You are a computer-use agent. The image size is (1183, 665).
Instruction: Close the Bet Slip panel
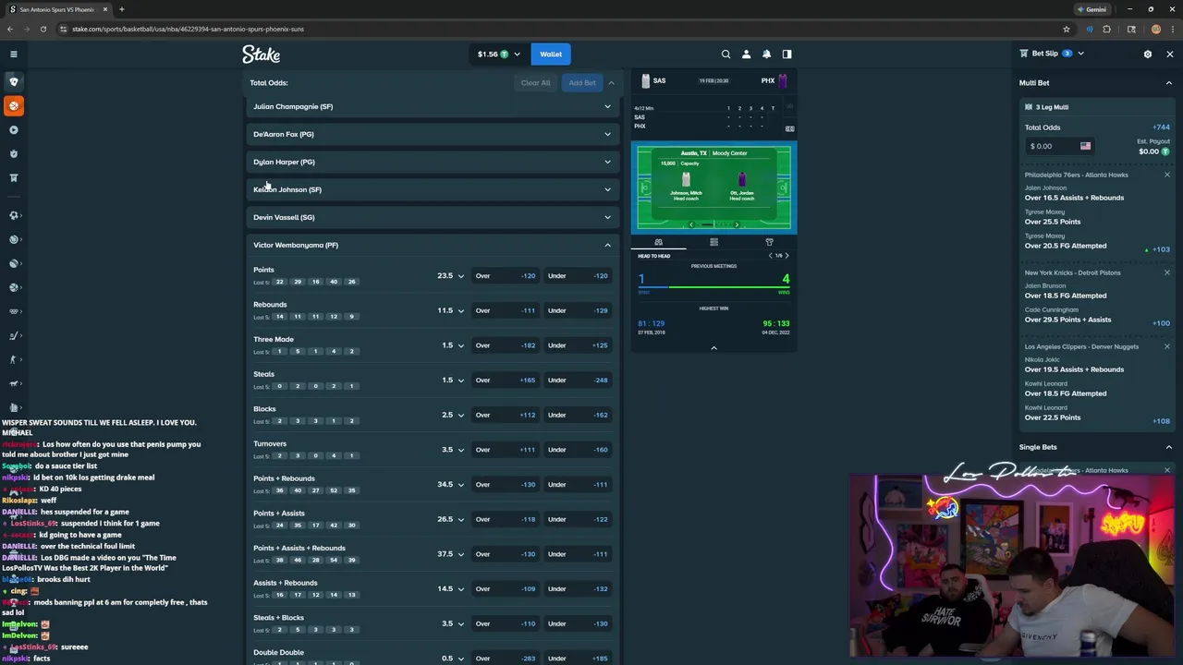(x=1169, y=54)
